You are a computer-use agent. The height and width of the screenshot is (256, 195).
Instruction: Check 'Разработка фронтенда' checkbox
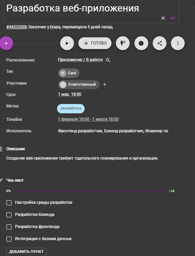(9, 227)
